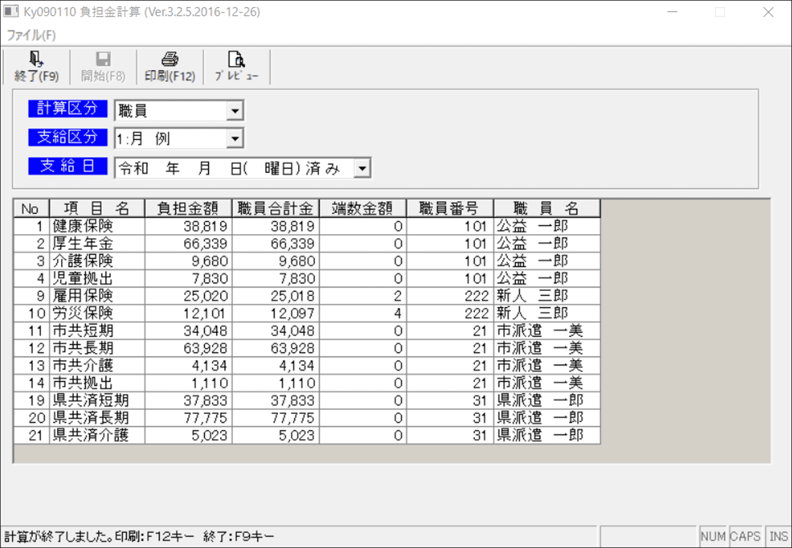Expand the 支給区分 dropdown arrow
This screenshot has height=548, width=792.
(x=235, y=139)
